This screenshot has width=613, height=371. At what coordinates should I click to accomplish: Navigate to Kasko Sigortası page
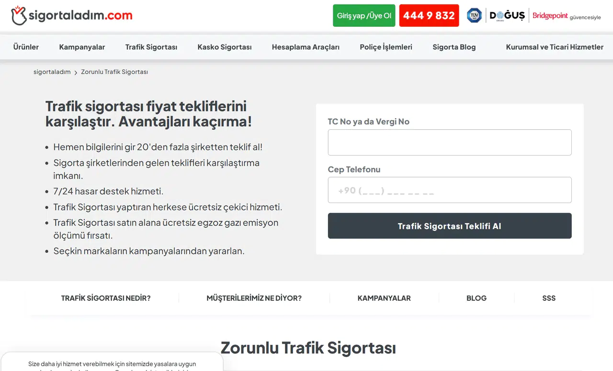tap(224, 47)
